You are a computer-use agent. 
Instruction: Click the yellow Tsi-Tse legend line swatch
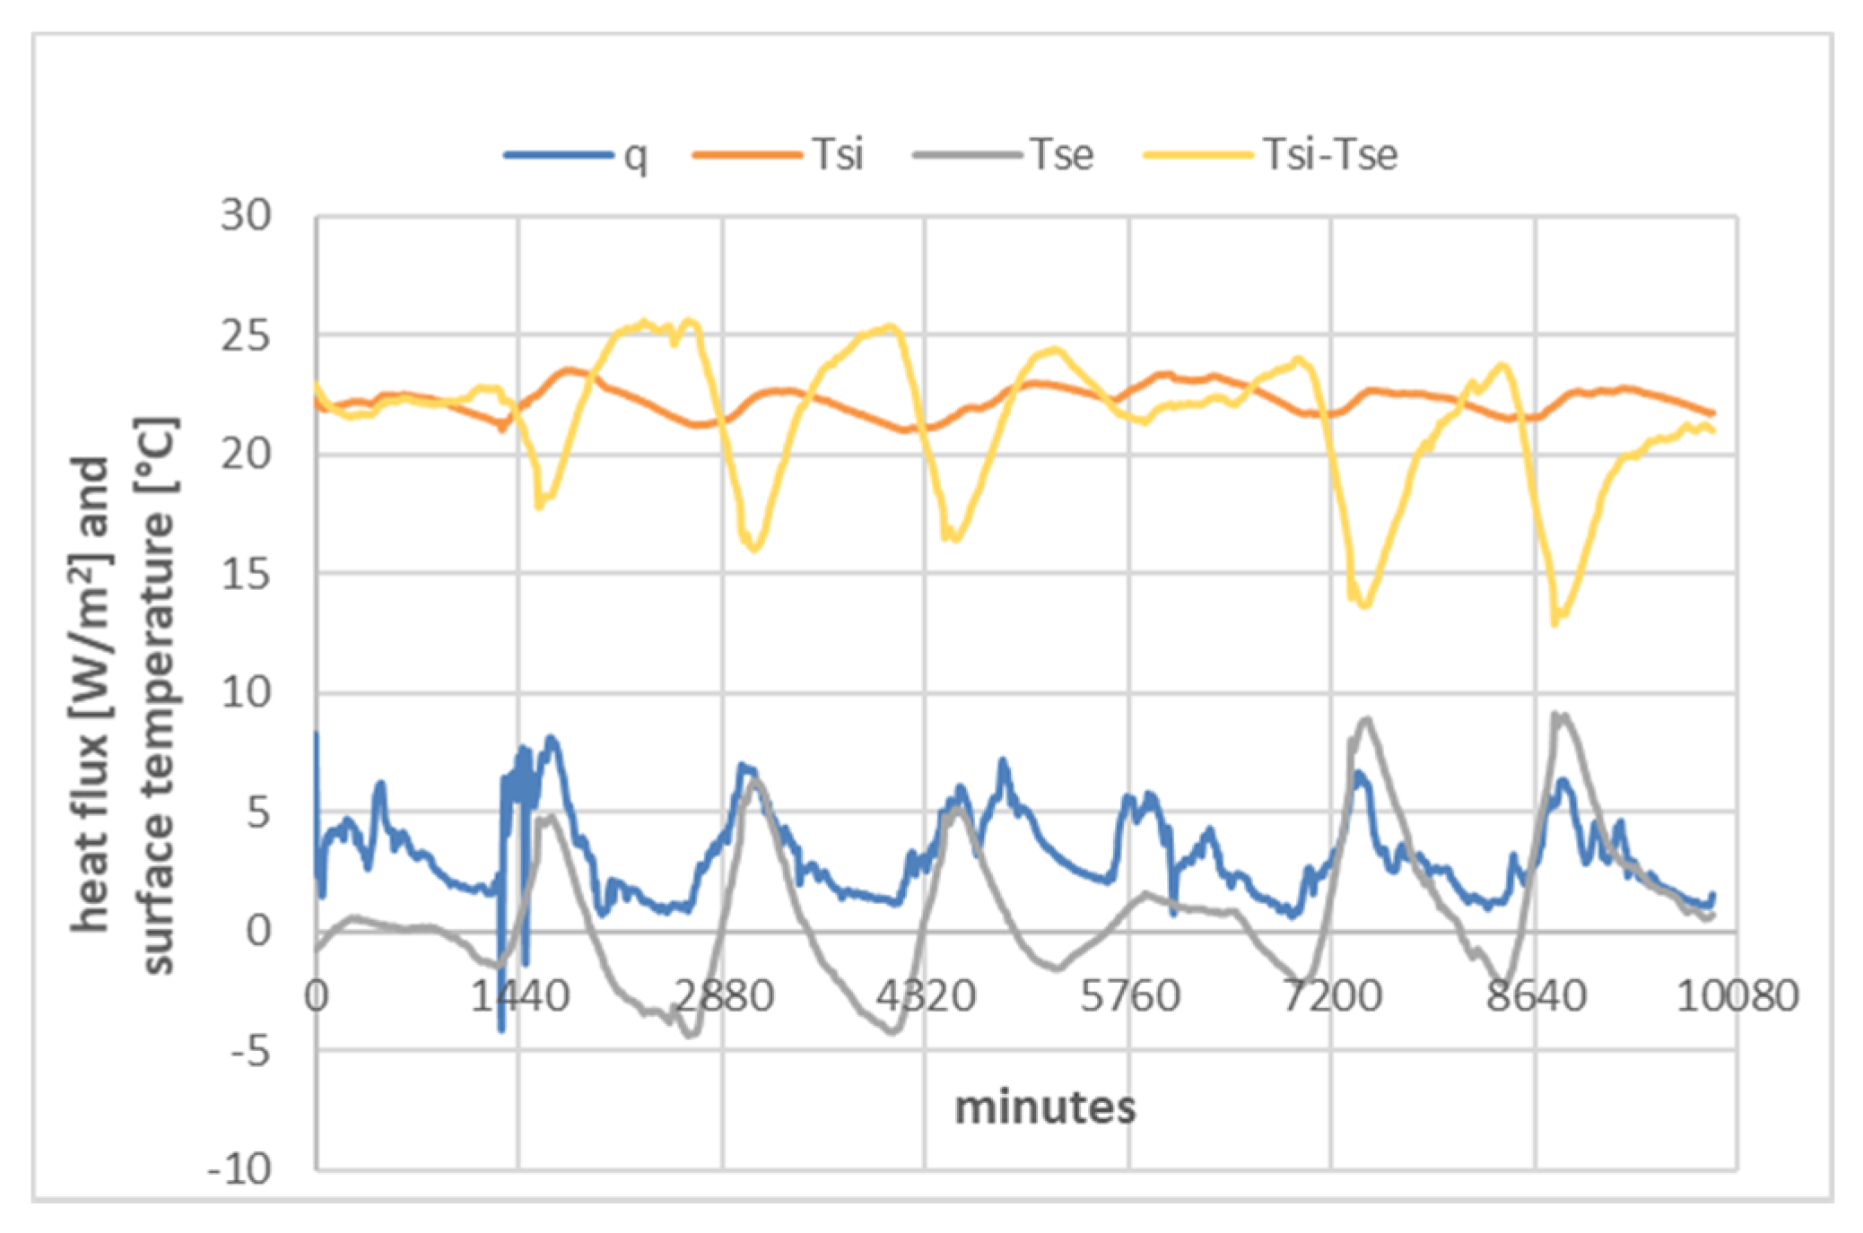point(1197,155)
